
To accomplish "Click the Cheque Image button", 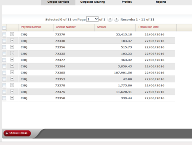I will [17, 133].
